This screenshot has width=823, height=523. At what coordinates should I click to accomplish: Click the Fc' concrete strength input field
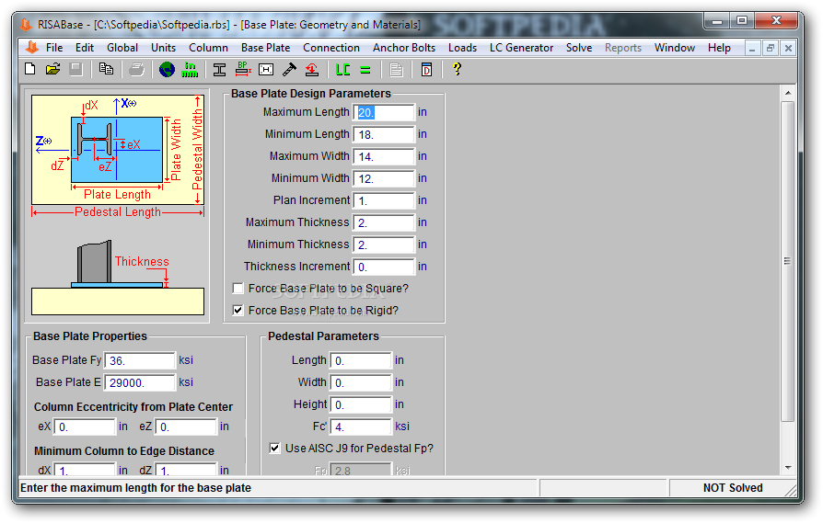tap(361, 426)
